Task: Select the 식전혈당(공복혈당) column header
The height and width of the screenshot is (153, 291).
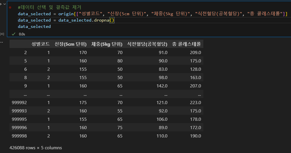Action: (147, 44)
